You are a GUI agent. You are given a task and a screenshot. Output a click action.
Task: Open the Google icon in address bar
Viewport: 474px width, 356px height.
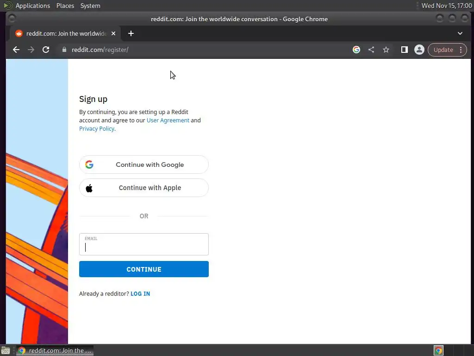[x=356, y=50]
